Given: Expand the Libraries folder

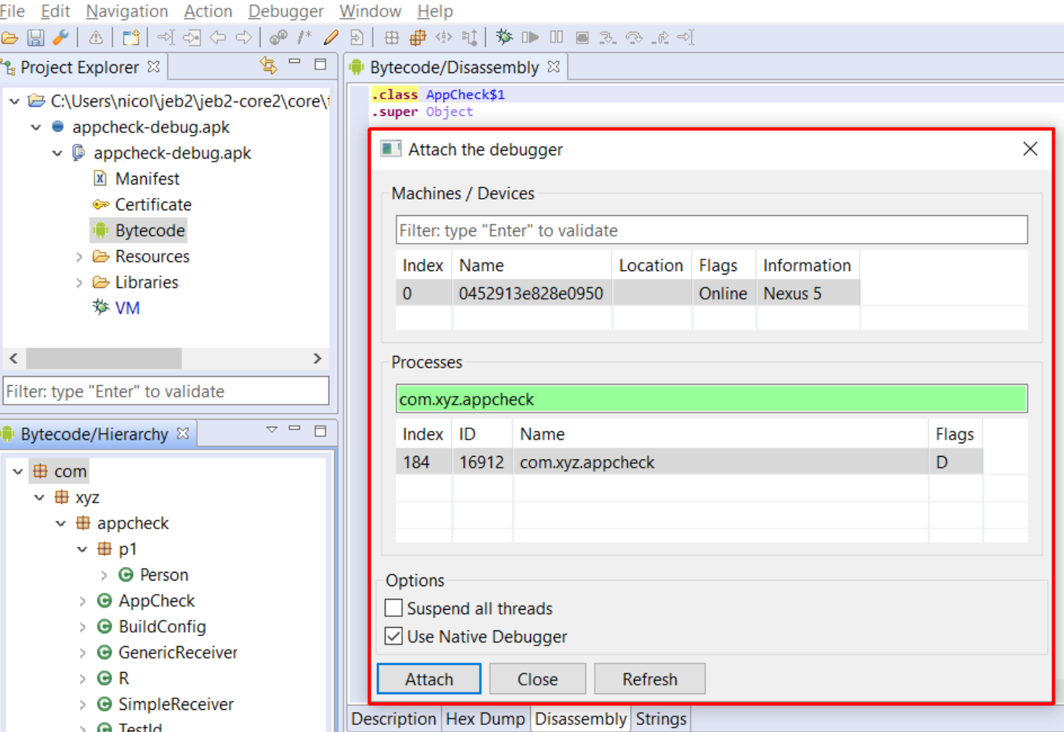Looking at the screenshot, I should pyautogui.click(x=79, y=282).
